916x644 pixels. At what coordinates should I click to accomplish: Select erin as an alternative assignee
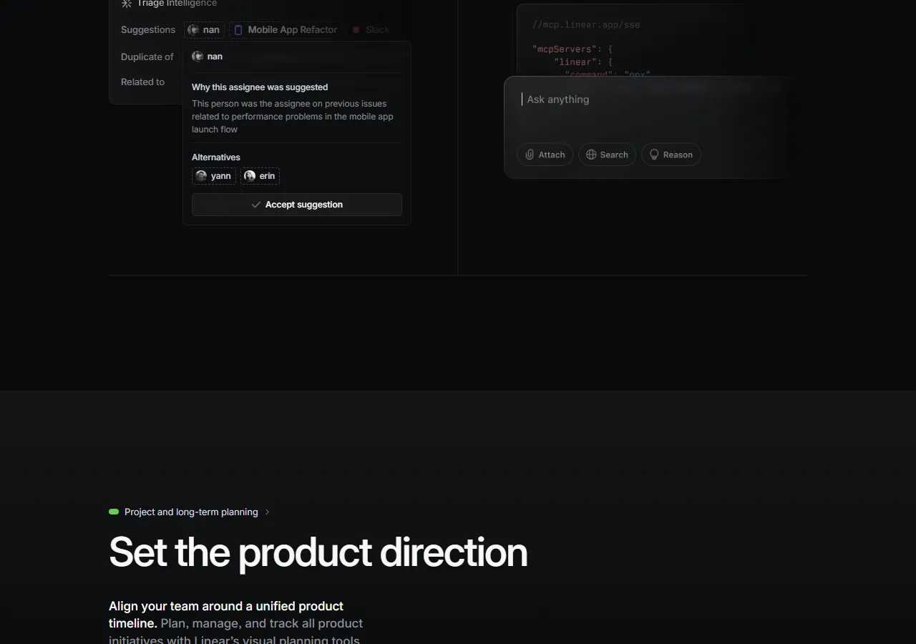click(x=260, y=176)
